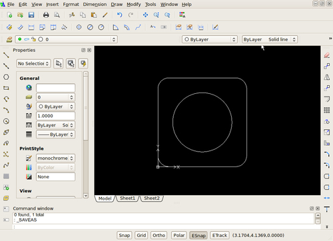Open the No Selection dropdown in Properties
The width and height of the screenshot is (333, 241).
click(x=33, y=63)
